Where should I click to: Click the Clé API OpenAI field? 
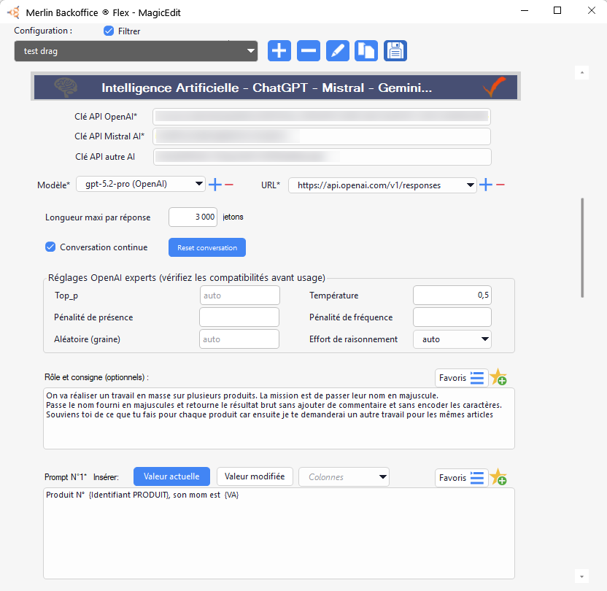(322, 117)
